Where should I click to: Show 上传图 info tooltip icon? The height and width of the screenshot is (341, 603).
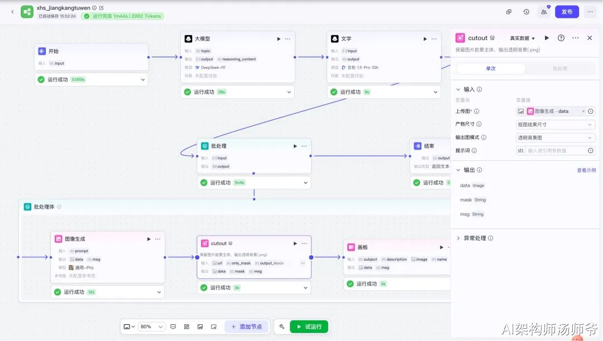(476, 111)
